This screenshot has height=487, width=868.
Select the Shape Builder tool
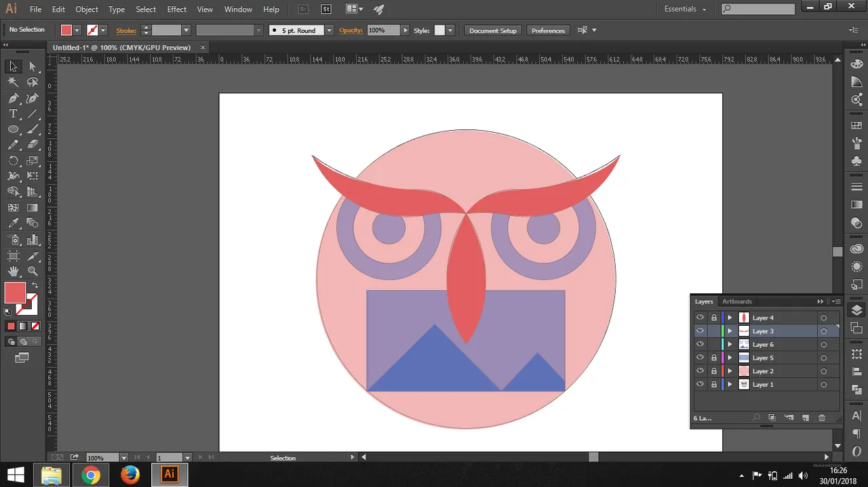point(13,192)
